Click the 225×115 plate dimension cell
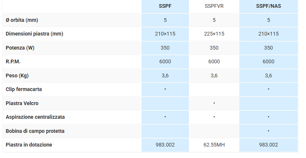The image size is (306, 158). tap(214, 34)
